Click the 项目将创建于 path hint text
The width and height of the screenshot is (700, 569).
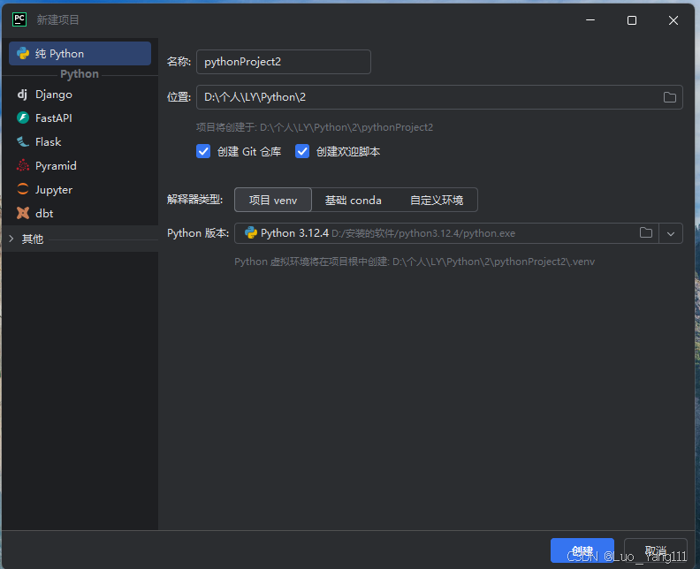tap(315, 127)
